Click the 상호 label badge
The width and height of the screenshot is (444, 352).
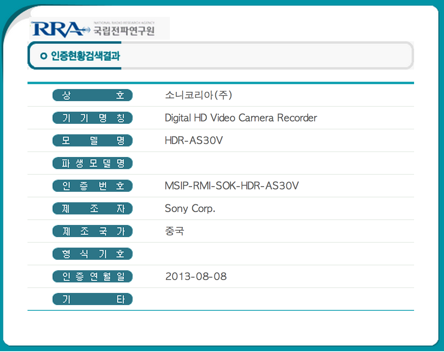[93, 95]
